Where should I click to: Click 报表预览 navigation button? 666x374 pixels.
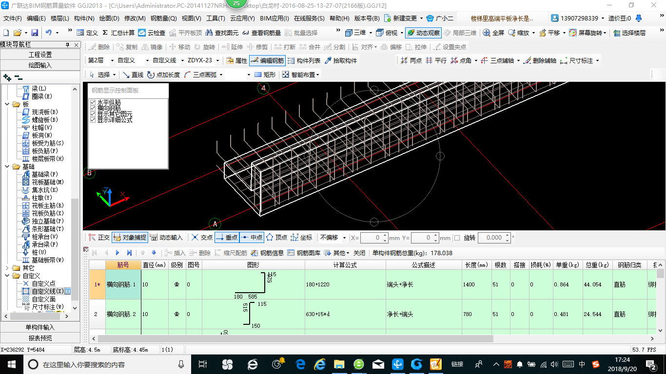pos(40,338)
